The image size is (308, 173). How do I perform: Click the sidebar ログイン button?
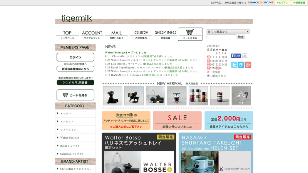pos(75,57)
